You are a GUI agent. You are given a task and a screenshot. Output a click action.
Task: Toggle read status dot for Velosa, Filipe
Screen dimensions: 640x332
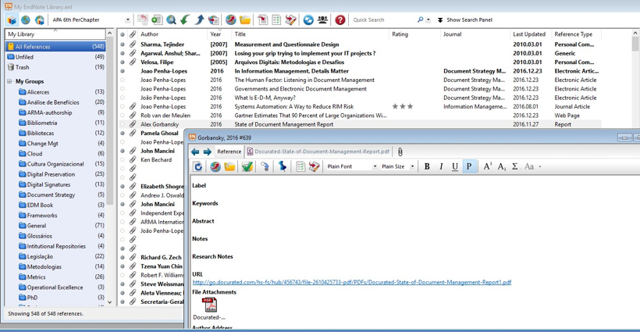coord(122,62)
